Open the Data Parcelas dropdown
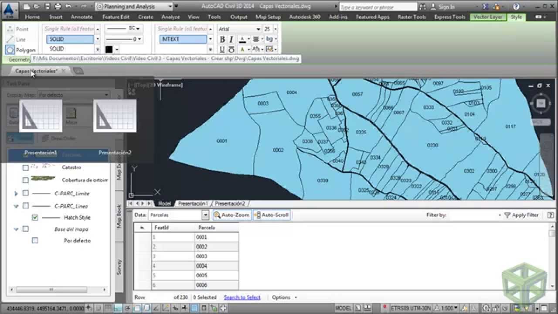This screenshot has height=314, width=558. pyautogui.click(x=205, y=215)
